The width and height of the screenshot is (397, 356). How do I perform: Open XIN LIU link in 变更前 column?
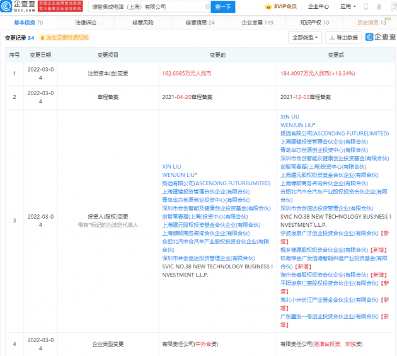pos(171,166)
